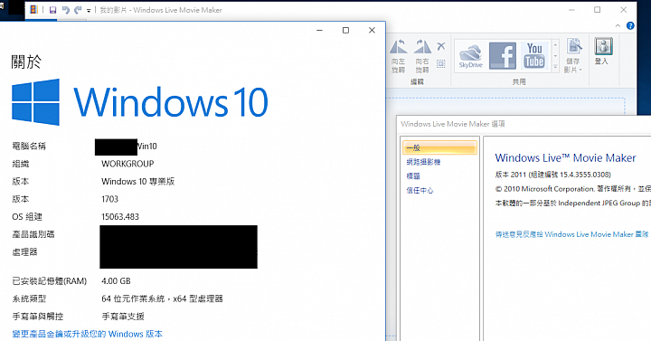This screenshot has width=651, height=341.
Task: Expand the share gallery more options
Action: tap(555, 66)
